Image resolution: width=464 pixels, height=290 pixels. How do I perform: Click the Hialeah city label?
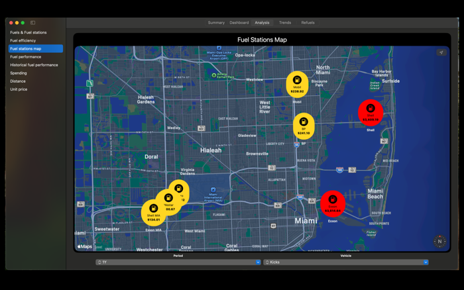tap(211, 150)
